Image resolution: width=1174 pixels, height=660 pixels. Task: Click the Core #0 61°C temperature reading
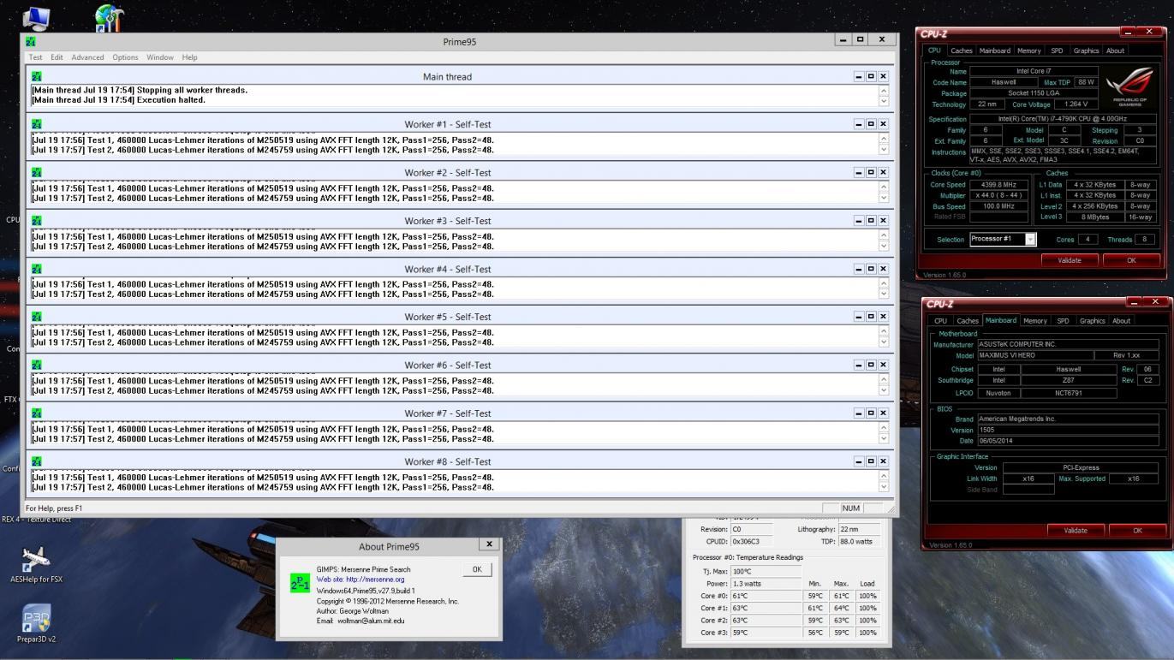pyautogui.click(x=767, y=596)
